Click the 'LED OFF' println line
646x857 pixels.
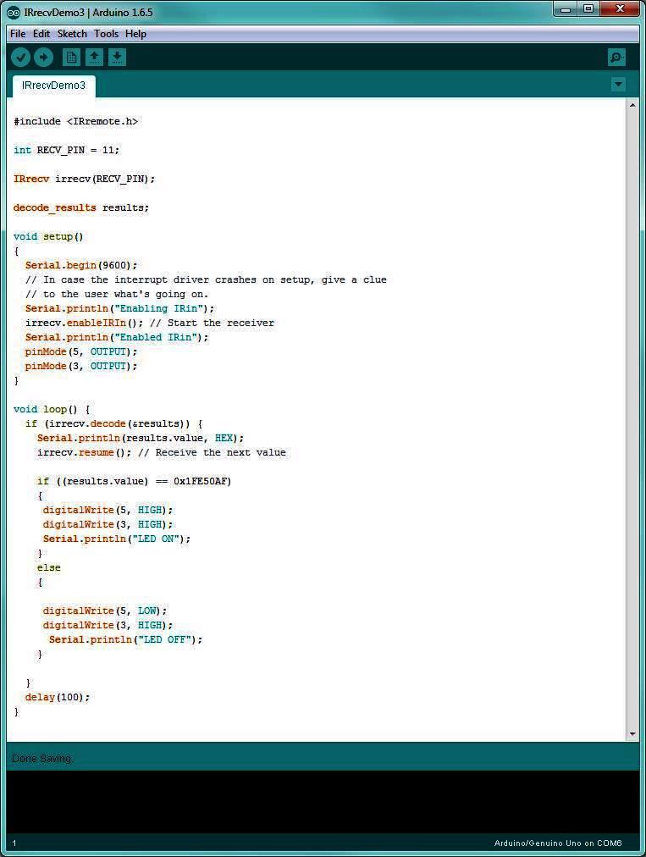point(125,639)
